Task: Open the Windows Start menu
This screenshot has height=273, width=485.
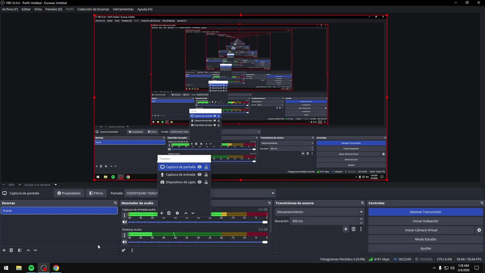Action: pyautogui.click(x=6, y=268)
